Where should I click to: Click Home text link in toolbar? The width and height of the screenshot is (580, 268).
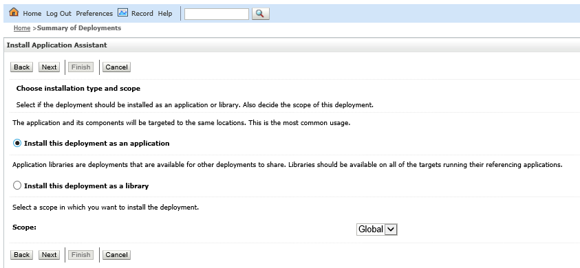click(x=32, y=13)
